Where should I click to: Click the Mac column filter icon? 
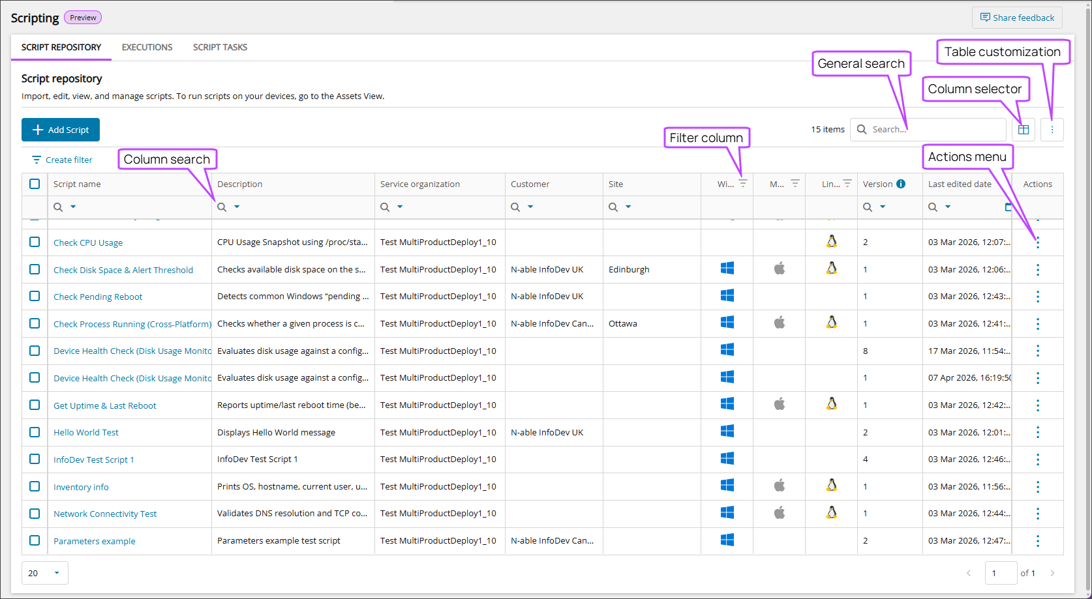pyautogui.click(x=795, y=184)
